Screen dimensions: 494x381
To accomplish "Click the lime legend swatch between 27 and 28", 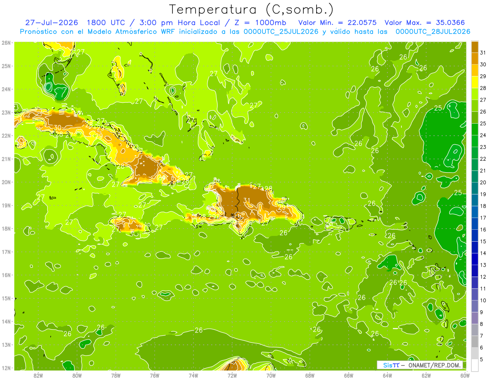I will click(x=475, y=94).
